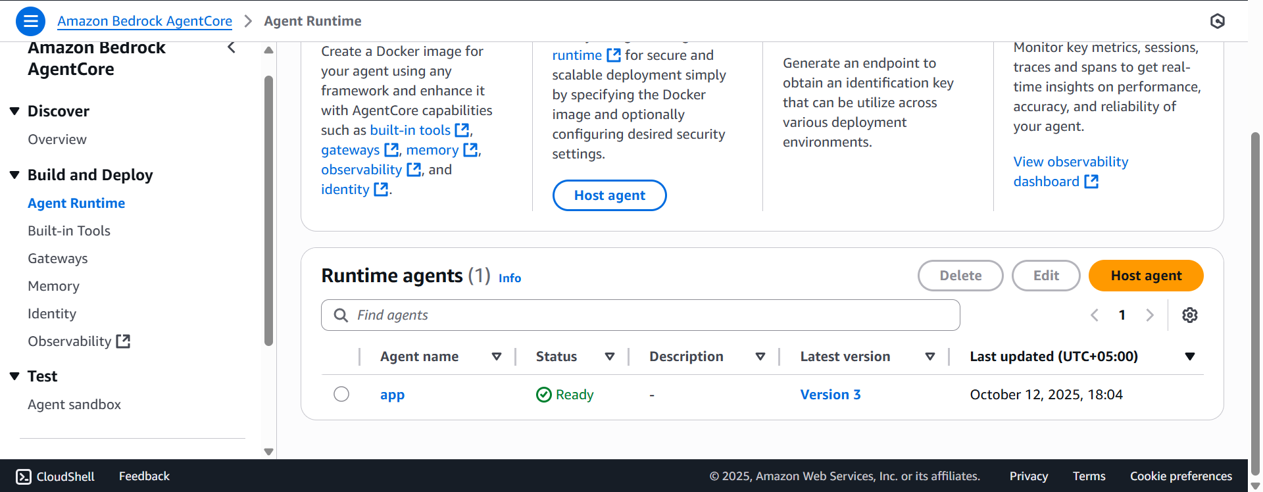
Task: Click the sidebar vertical scrollbar thumb
Action: point(268,210)
